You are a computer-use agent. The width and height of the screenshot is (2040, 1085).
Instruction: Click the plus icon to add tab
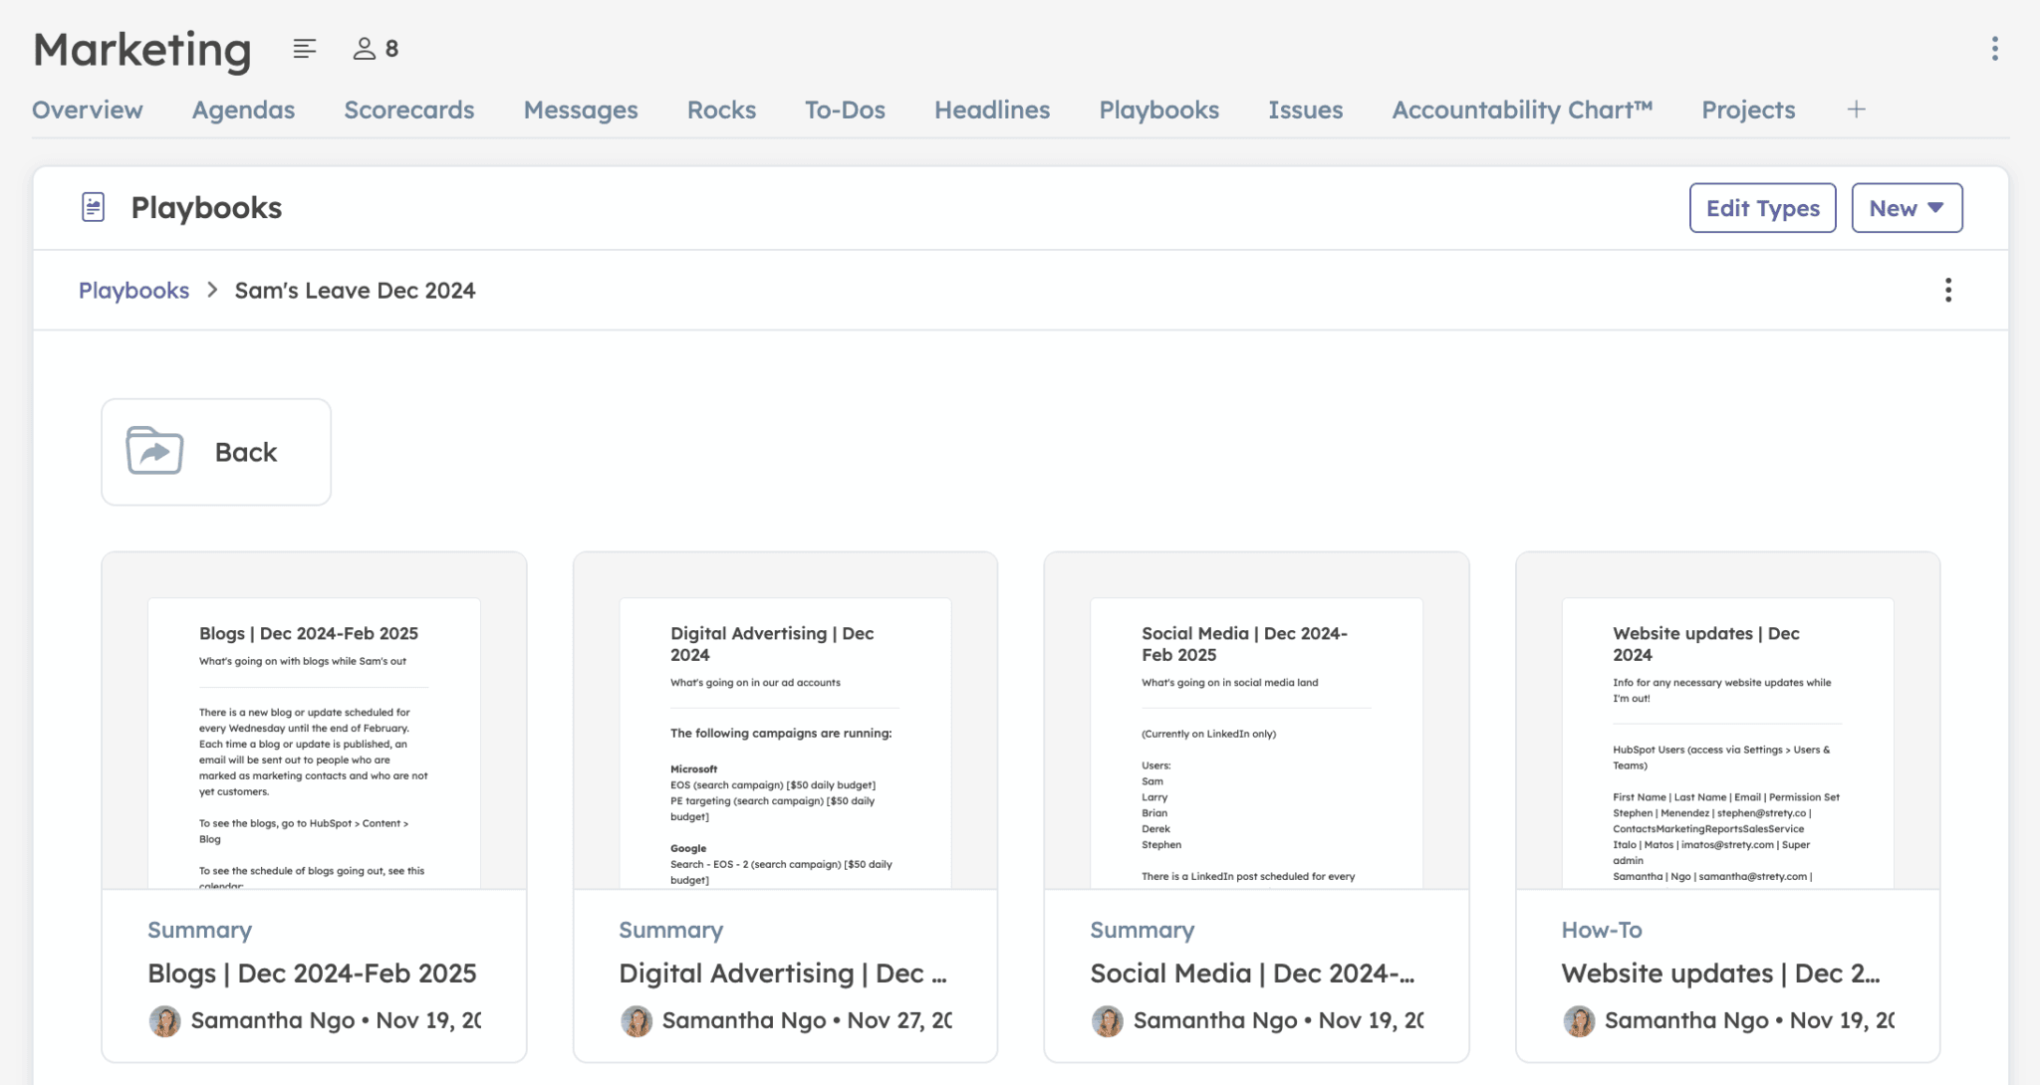tap(1856, 109)
